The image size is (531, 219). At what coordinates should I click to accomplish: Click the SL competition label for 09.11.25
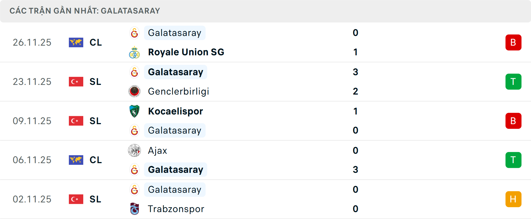click(x=95, y=121)
